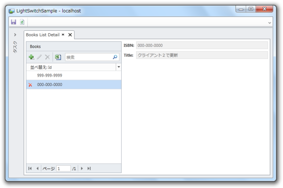Image resolution: width=283 pixels, height=188 pixels.
Task: Click the red X mark on deleted row
Action: (x=30, y=85)
